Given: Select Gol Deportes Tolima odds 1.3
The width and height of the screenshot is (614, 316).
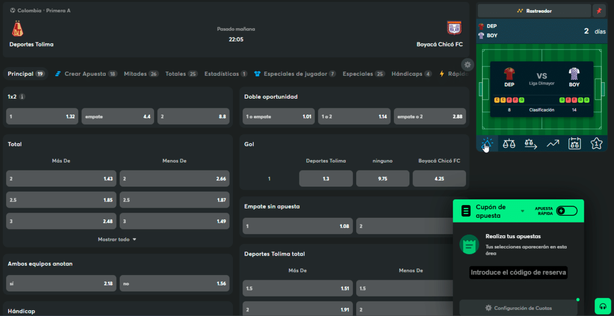Looking at the screenshot, I should click(x=326, y=178).
